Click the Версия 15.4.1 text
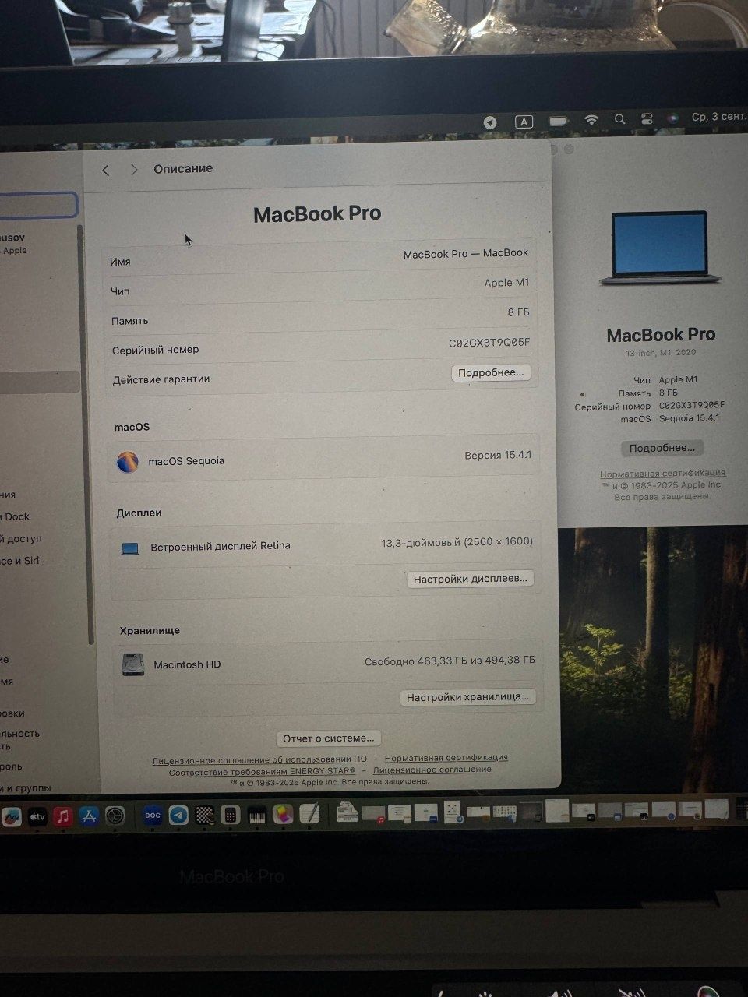Viewport: 748px width, 997px height. [498, 455]
